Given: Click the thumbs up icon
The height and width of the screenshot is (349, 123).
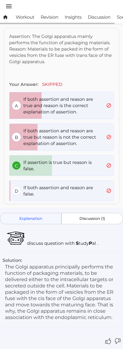Looking at the screenshot, I should coord(108,341).
